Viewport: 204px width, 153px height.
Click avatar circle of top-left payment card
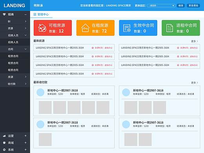point(40,92)
